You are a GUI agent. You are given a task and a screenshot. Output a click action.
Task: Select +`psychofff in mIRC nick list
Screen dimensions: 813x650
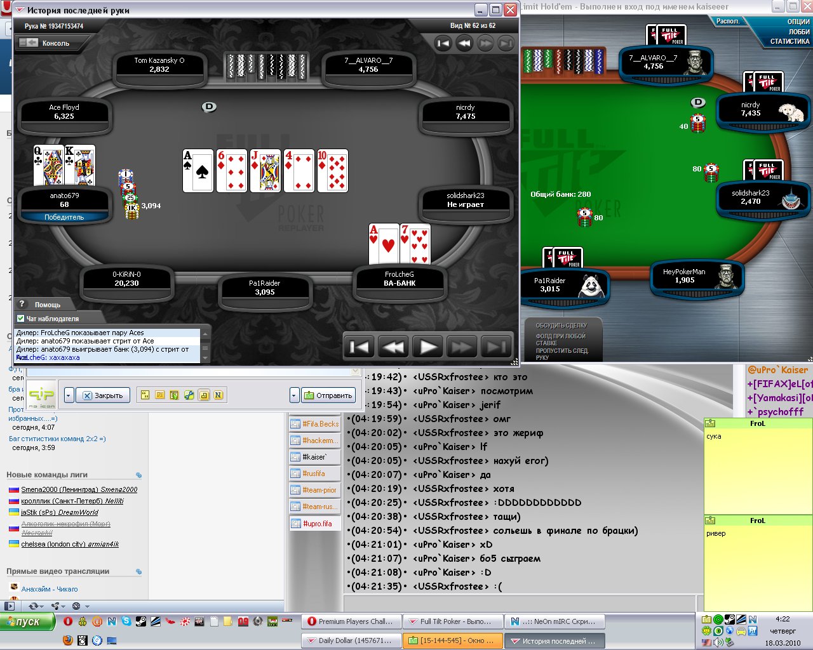coord(775,412)
